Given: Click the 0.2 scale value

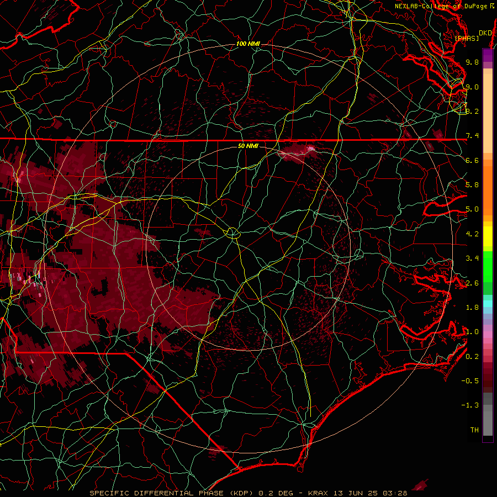Looking at the screenshot, I should (472, 357).
